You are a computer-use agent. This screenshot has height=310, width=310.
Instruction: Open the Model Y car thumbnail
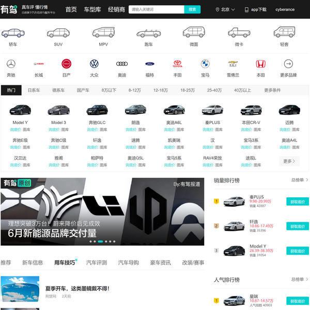click(20, 110)
